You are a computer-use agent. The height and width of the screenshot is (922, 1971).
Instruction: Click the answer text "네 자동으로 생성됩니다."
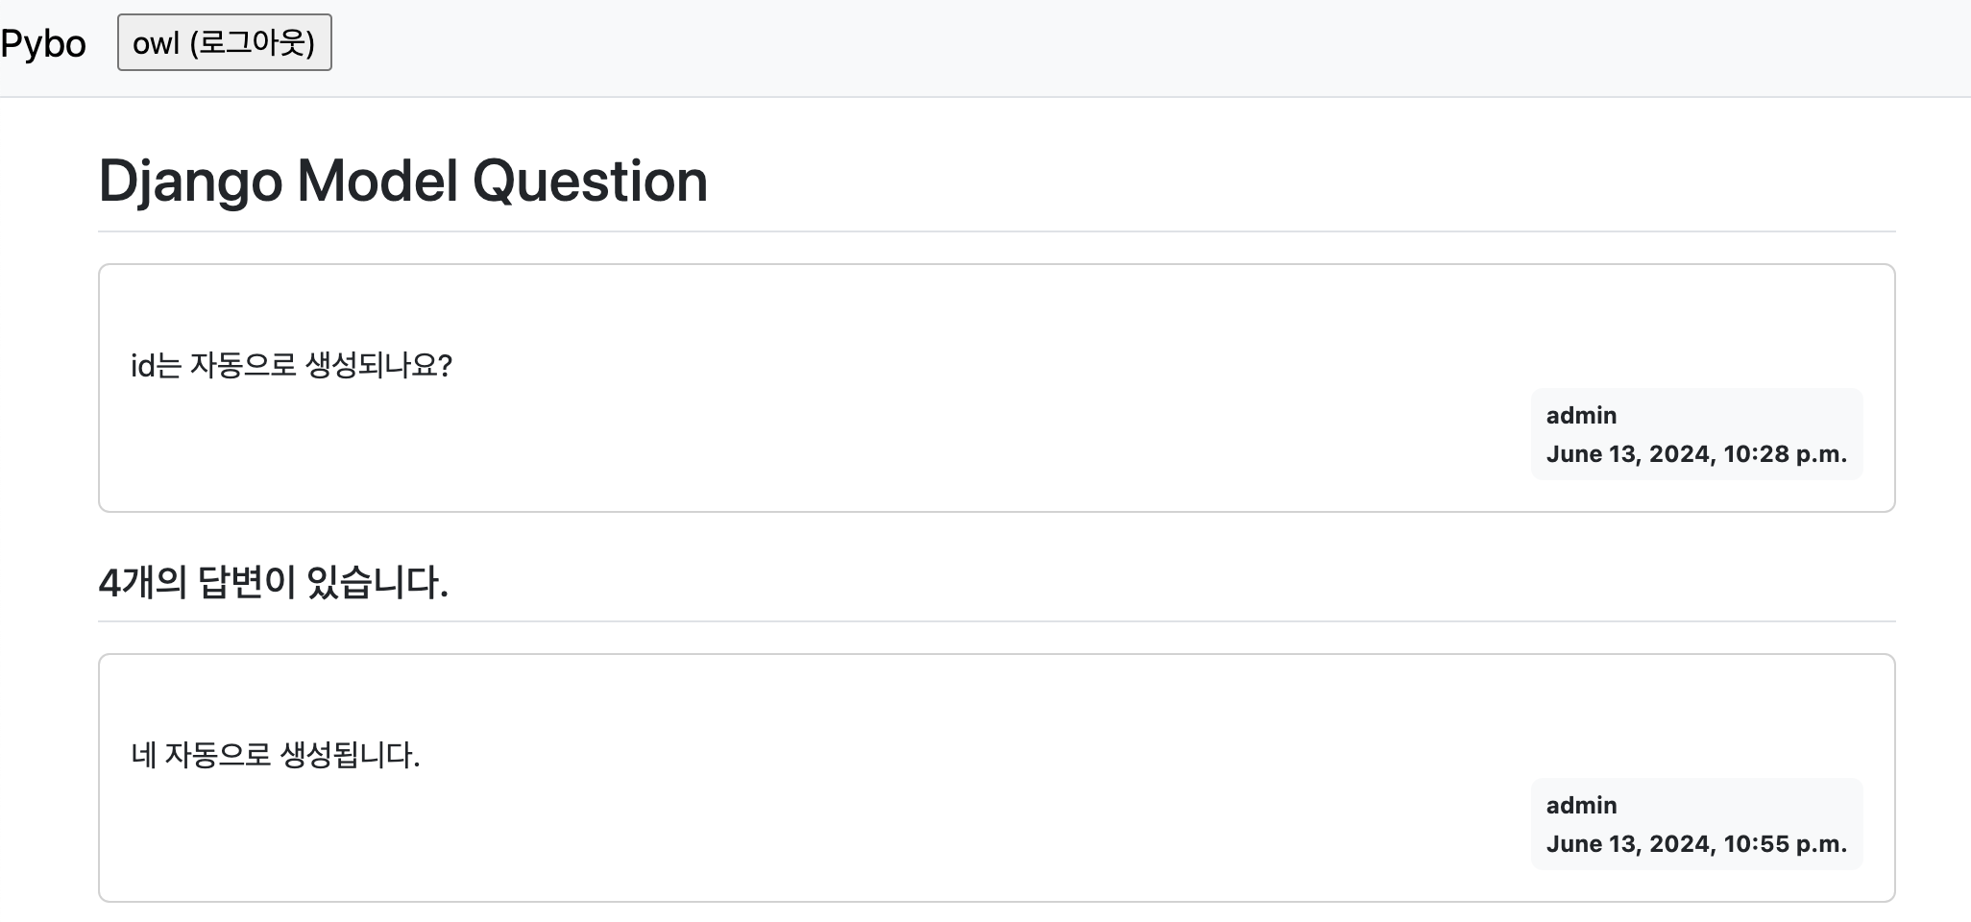(x=276, y=756)
